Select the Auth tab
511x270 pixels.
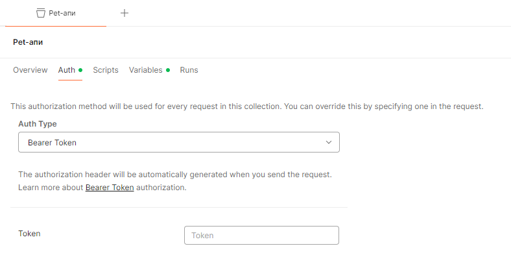coord(67,70)
